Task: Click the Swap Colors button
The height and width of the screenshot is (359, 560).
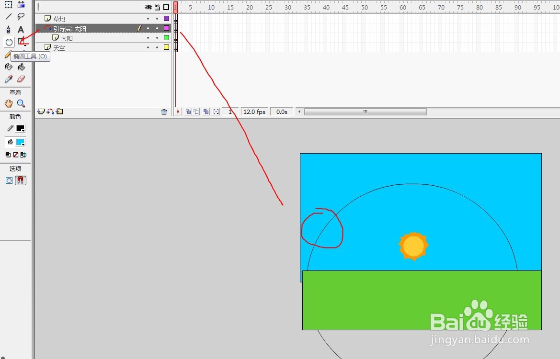Action: (x=23, y=155)
